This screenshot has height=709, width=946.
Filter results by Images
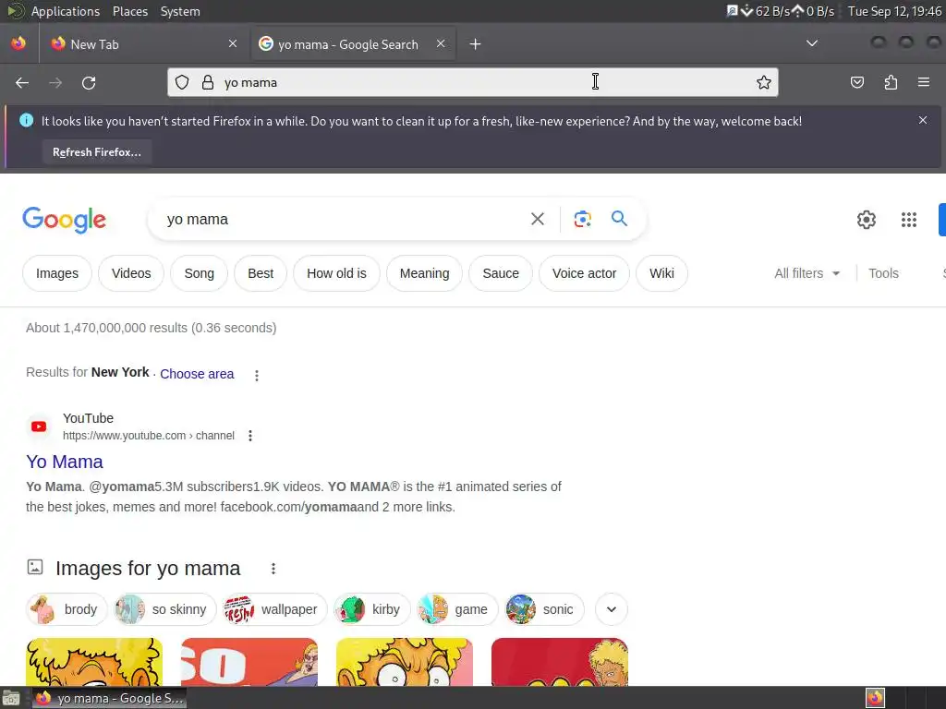[x=57, y=273]
